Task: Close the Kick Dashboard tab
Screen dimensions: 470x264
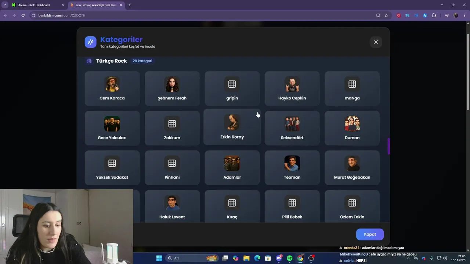Action: tap(62, 5)
